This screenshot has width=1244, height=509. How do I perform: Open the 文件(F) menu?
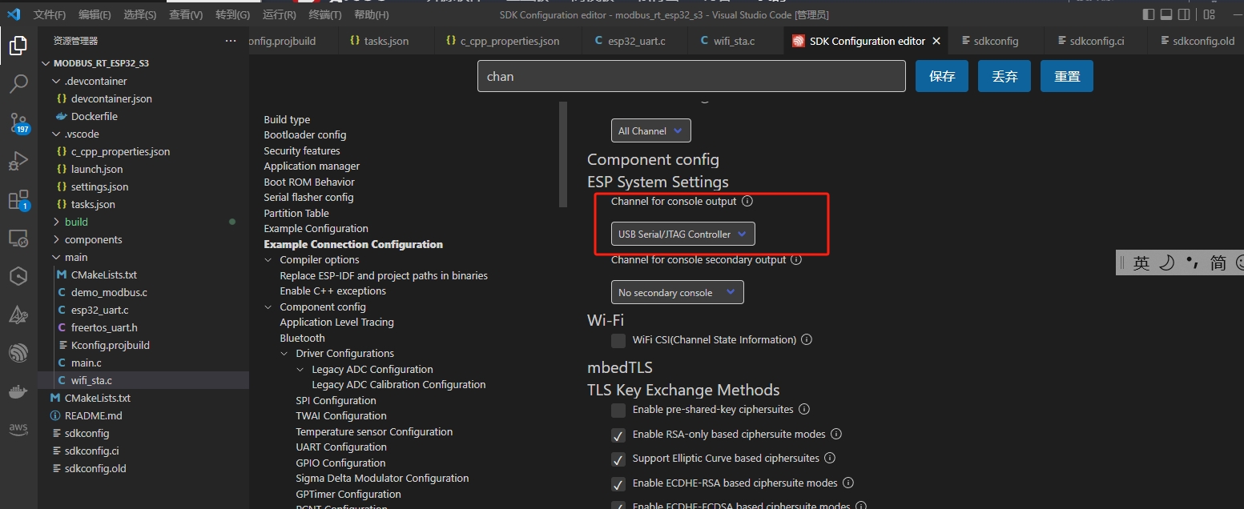[x=50, y=14]
